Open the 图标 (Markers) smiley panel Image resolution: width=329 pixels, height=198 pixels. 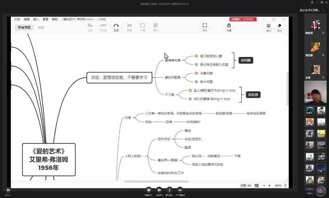coord(268,26)
